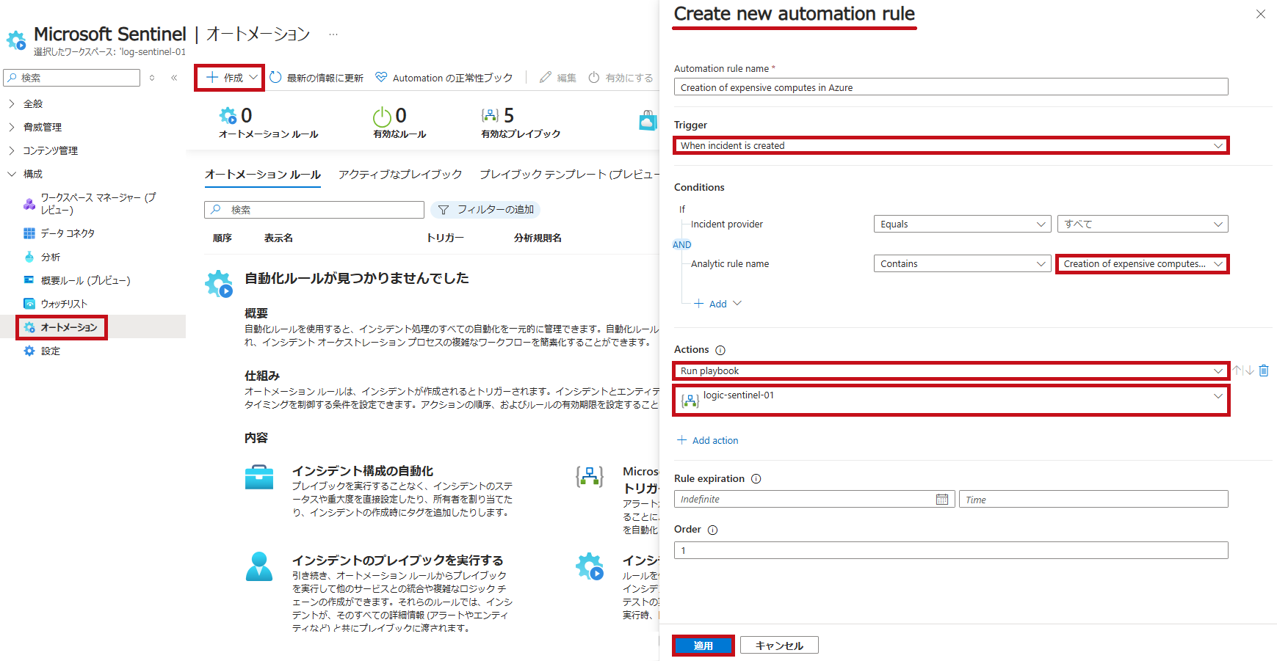Click インシデント構成の自動化 briefcase icon

pyautogui.click(x=259, y=477)
